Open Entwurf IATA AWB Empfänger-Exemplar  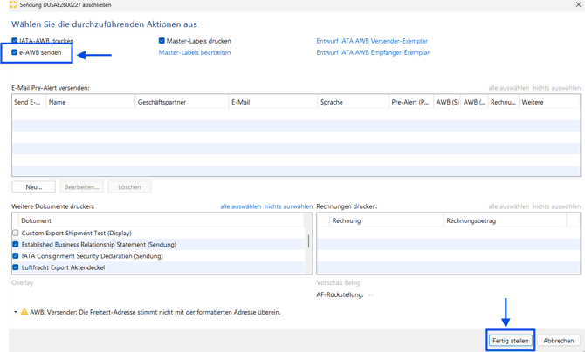click(x=373, y=52)
